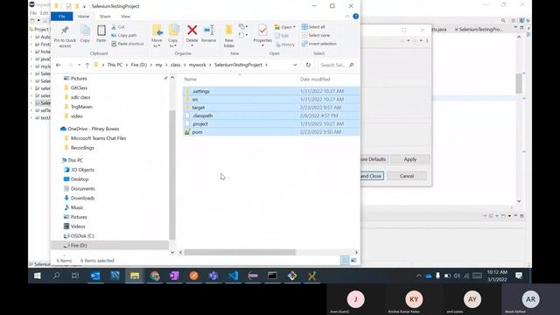
Task: Click the Search box in Explorer
Action: [337, 65]
